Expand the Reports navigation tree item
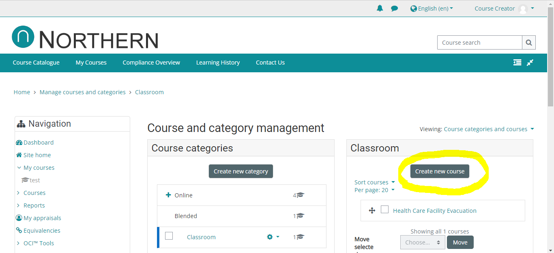 click(x=19, y=205)
